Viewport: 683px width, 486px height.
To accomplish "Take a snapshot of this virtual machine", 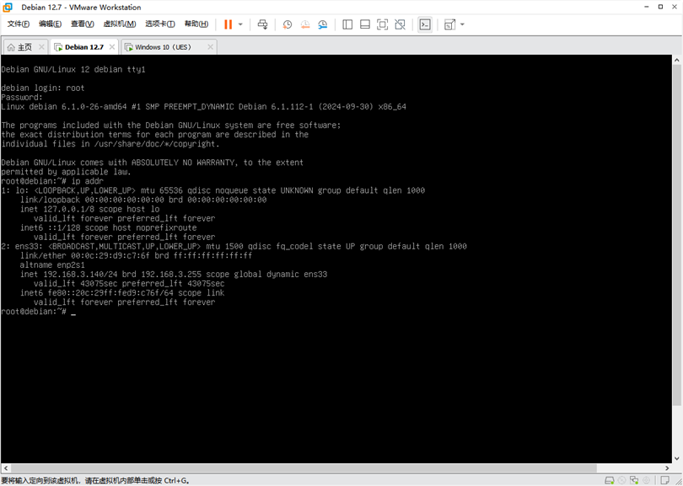I will pos(287,24).
